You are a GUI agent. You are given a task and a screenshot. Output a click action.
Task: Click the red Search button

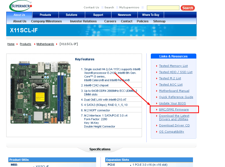(x=188, y=8)
